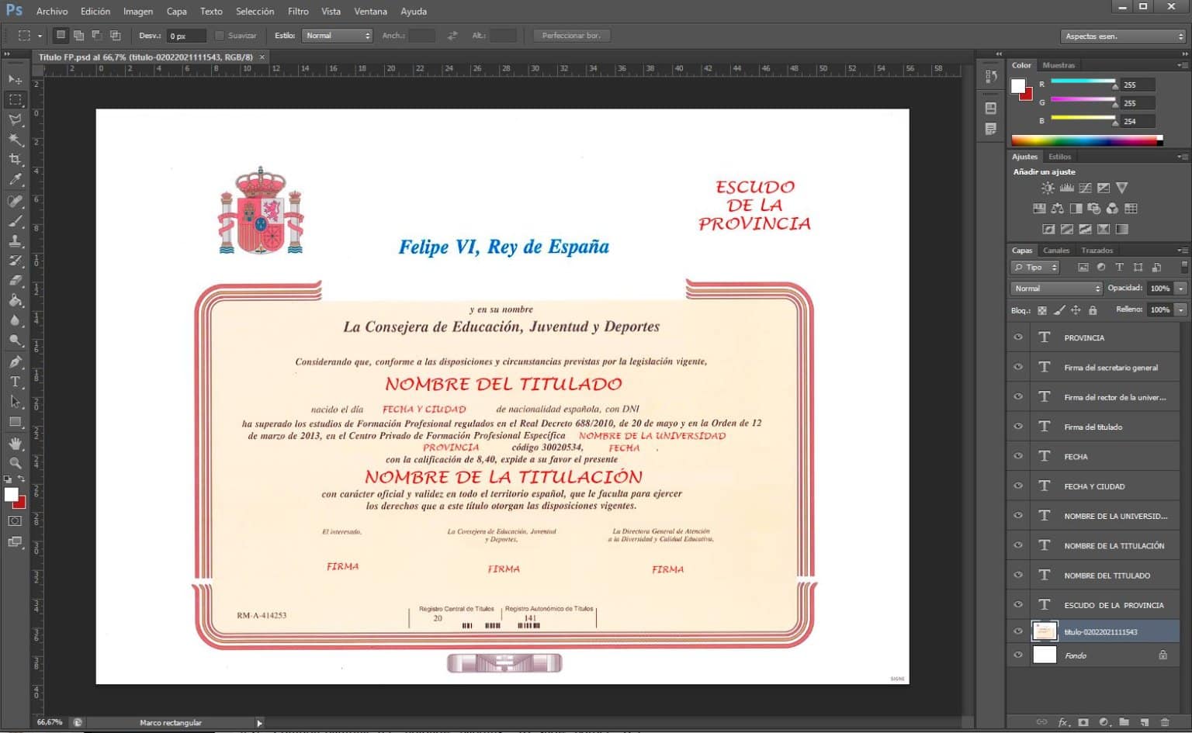This screenshot has width=1192, height=733.
Task: Toggle visibility of the FECHA layer
Action: (x=1017, y=456)
